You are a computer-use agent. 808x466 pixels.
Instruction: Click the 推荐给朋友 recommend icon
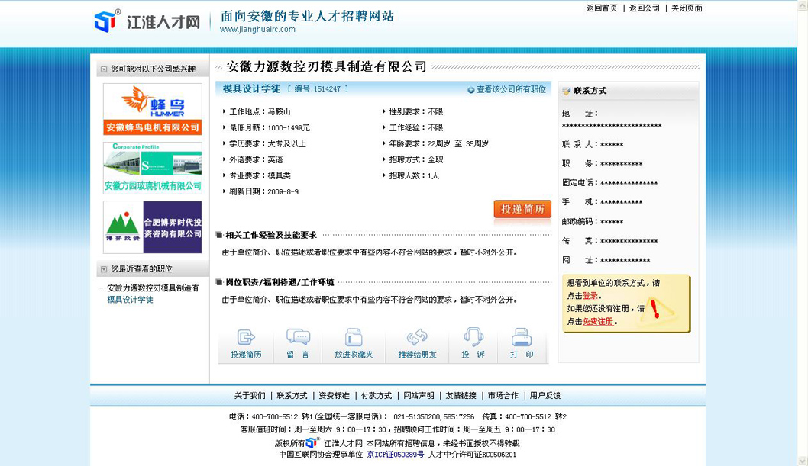coord(417,338)
